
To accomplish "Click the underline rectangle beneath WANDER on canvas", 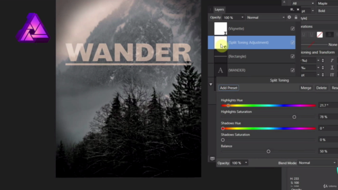I will [128, 64].
